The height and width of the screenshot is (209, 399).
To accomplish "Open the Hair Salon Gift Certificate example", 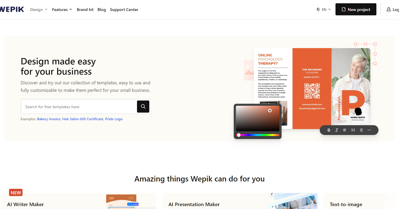I will coord(82,119).
